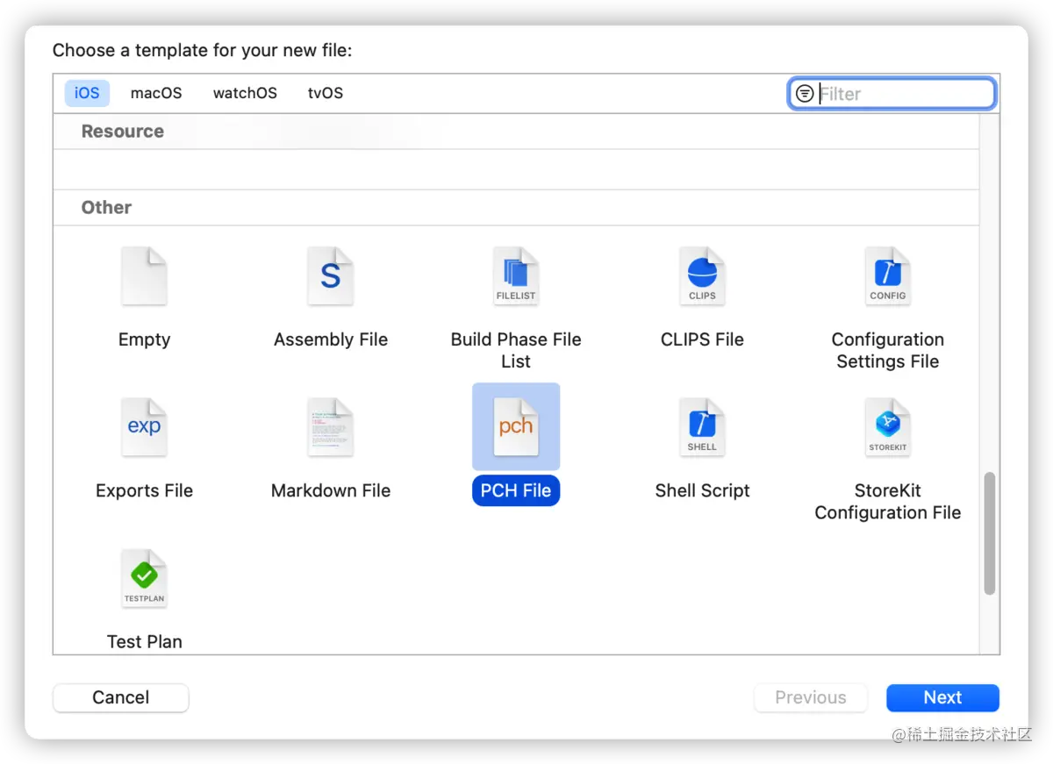The image size is (1053, 764).
Task: Switch to the iOS platform tab
Action: (87, 93)
